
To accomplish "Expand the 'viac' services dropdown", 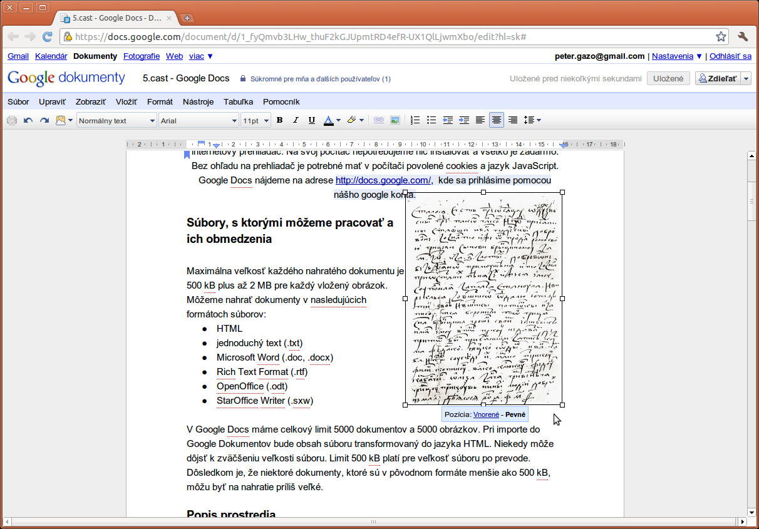I will [x=201, y=56].
